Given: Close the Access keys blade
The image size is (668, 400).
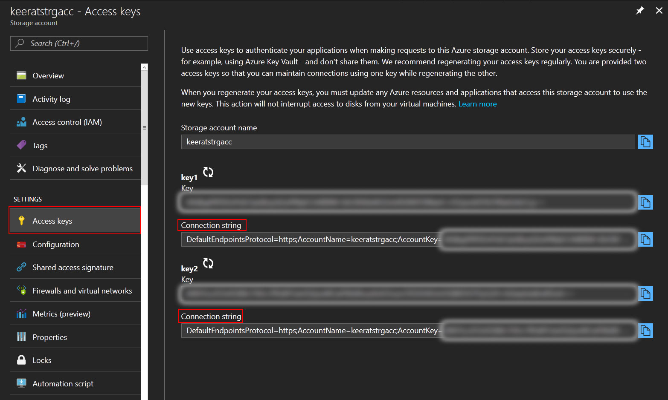Looking at the screenshot, I should (x=659, y=11).
